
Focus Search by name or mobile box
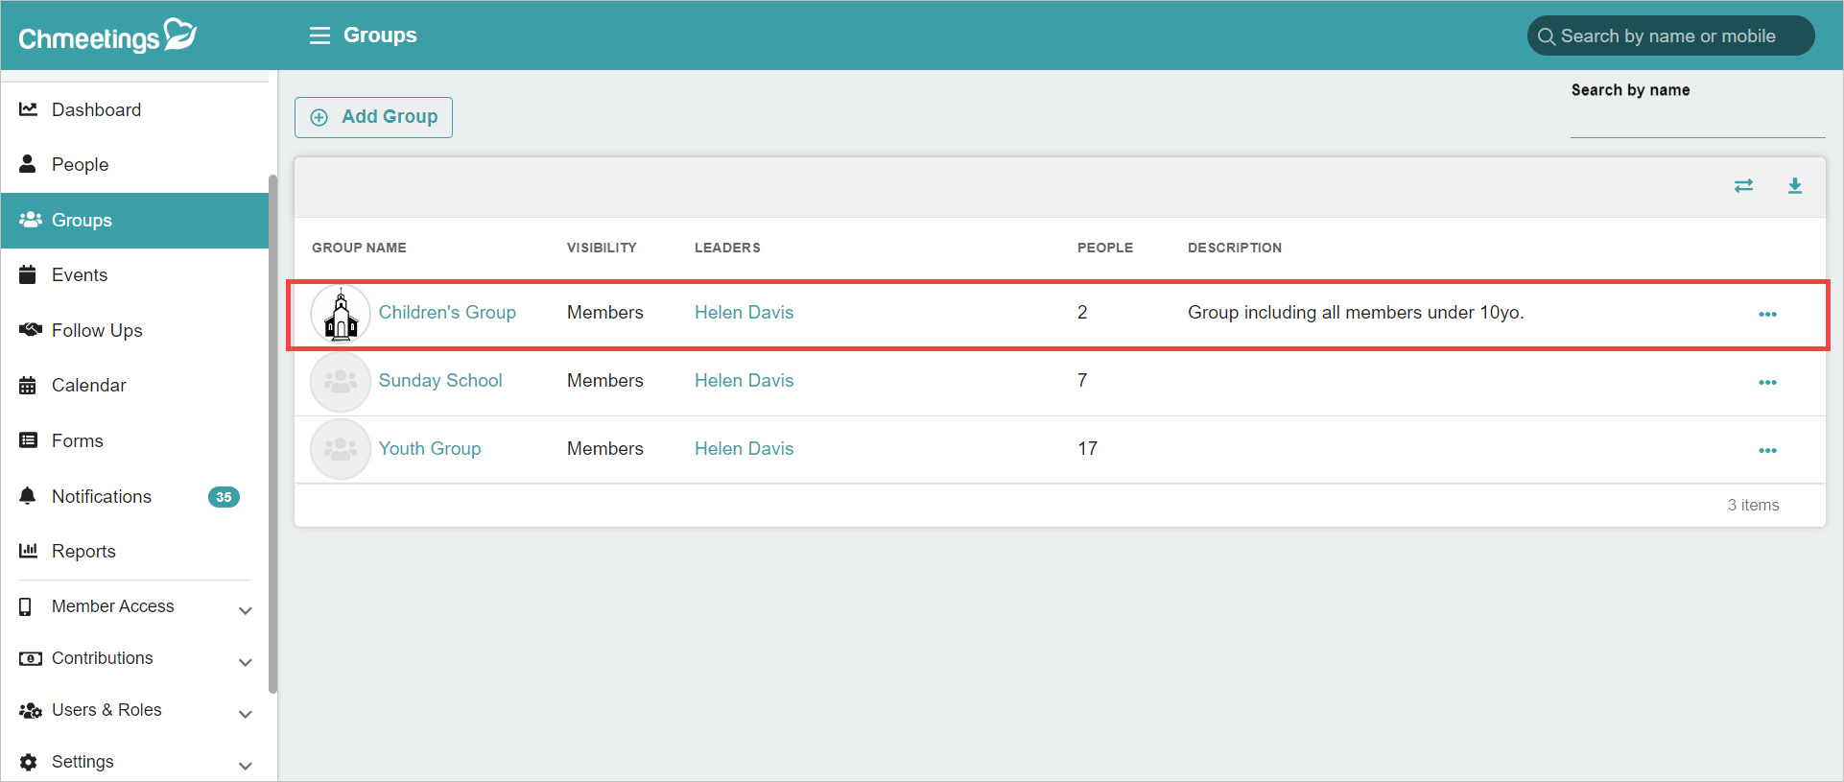coord(1670,36)
